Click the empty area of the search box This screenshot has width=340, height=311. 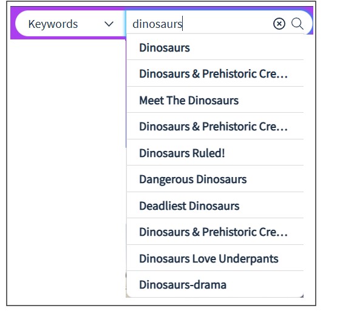[228, 24]
